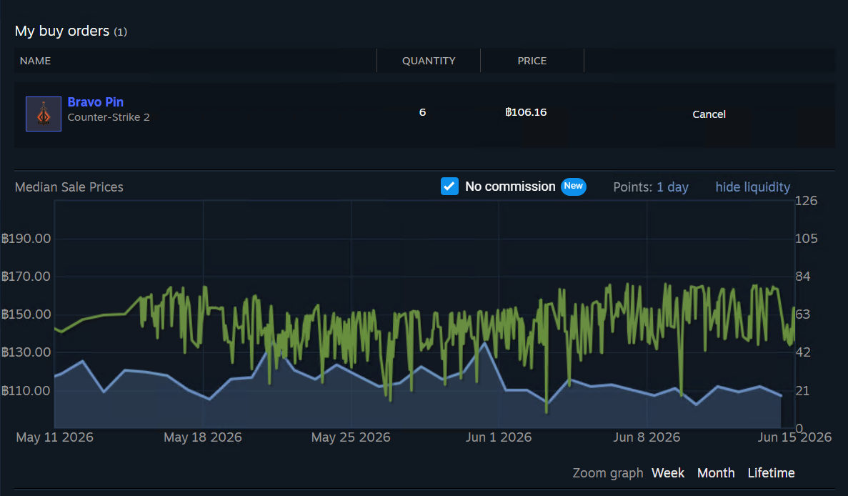This screenshot has height=496, width=848.
Task: Zoom graph to Lifetime
Action: coord(771,472)
